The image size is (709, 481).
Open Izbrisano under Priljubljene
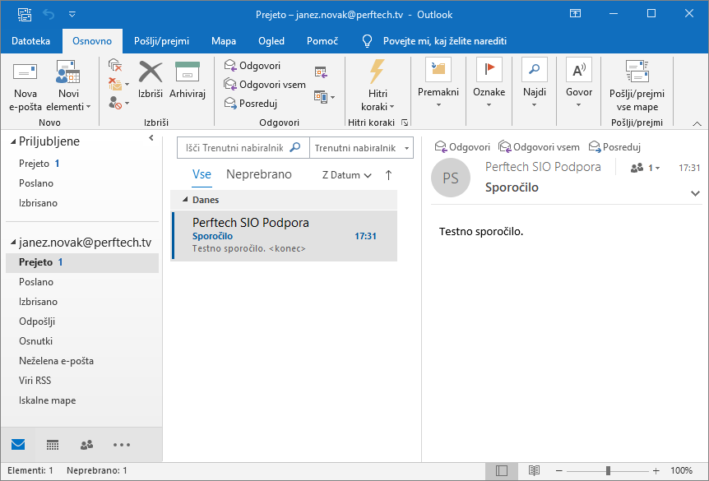[x=38, y=203]
